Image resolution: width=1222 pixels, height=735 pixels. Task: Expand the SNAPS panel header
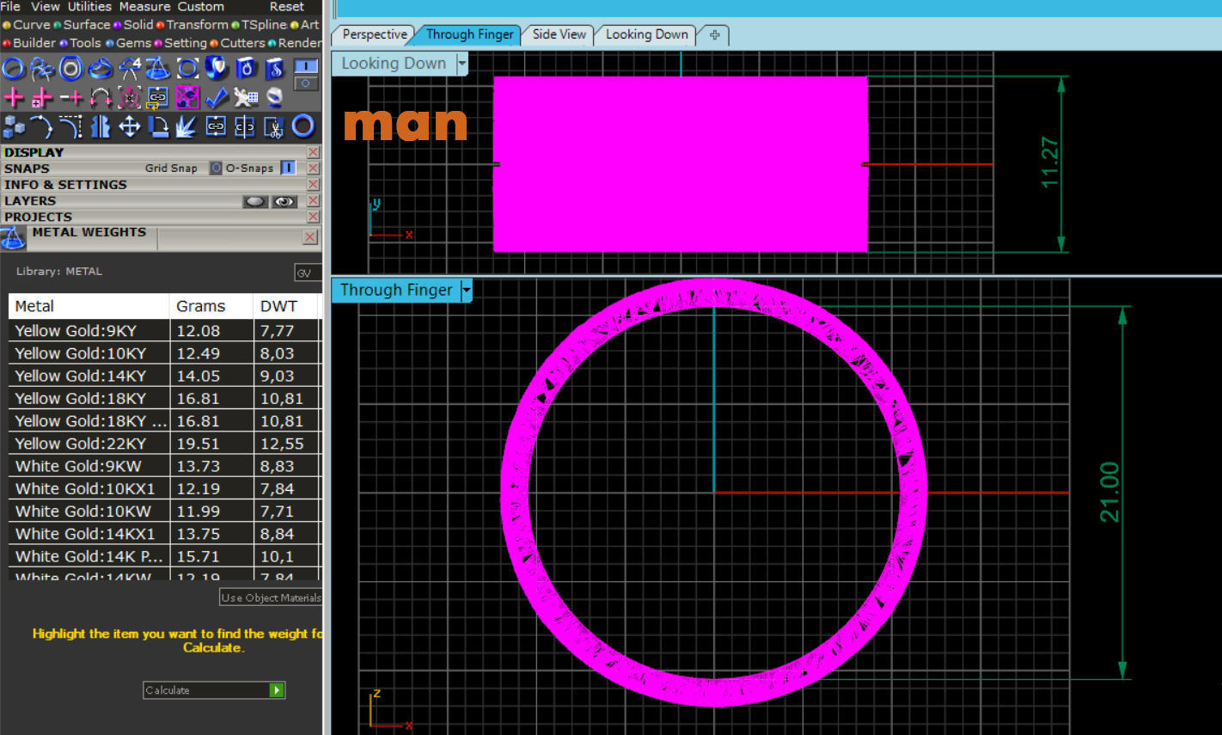pos(161,168)
